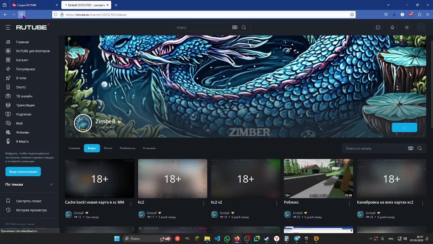
Task: Bookmark page with star icon
Action: [x=352, y=15]
